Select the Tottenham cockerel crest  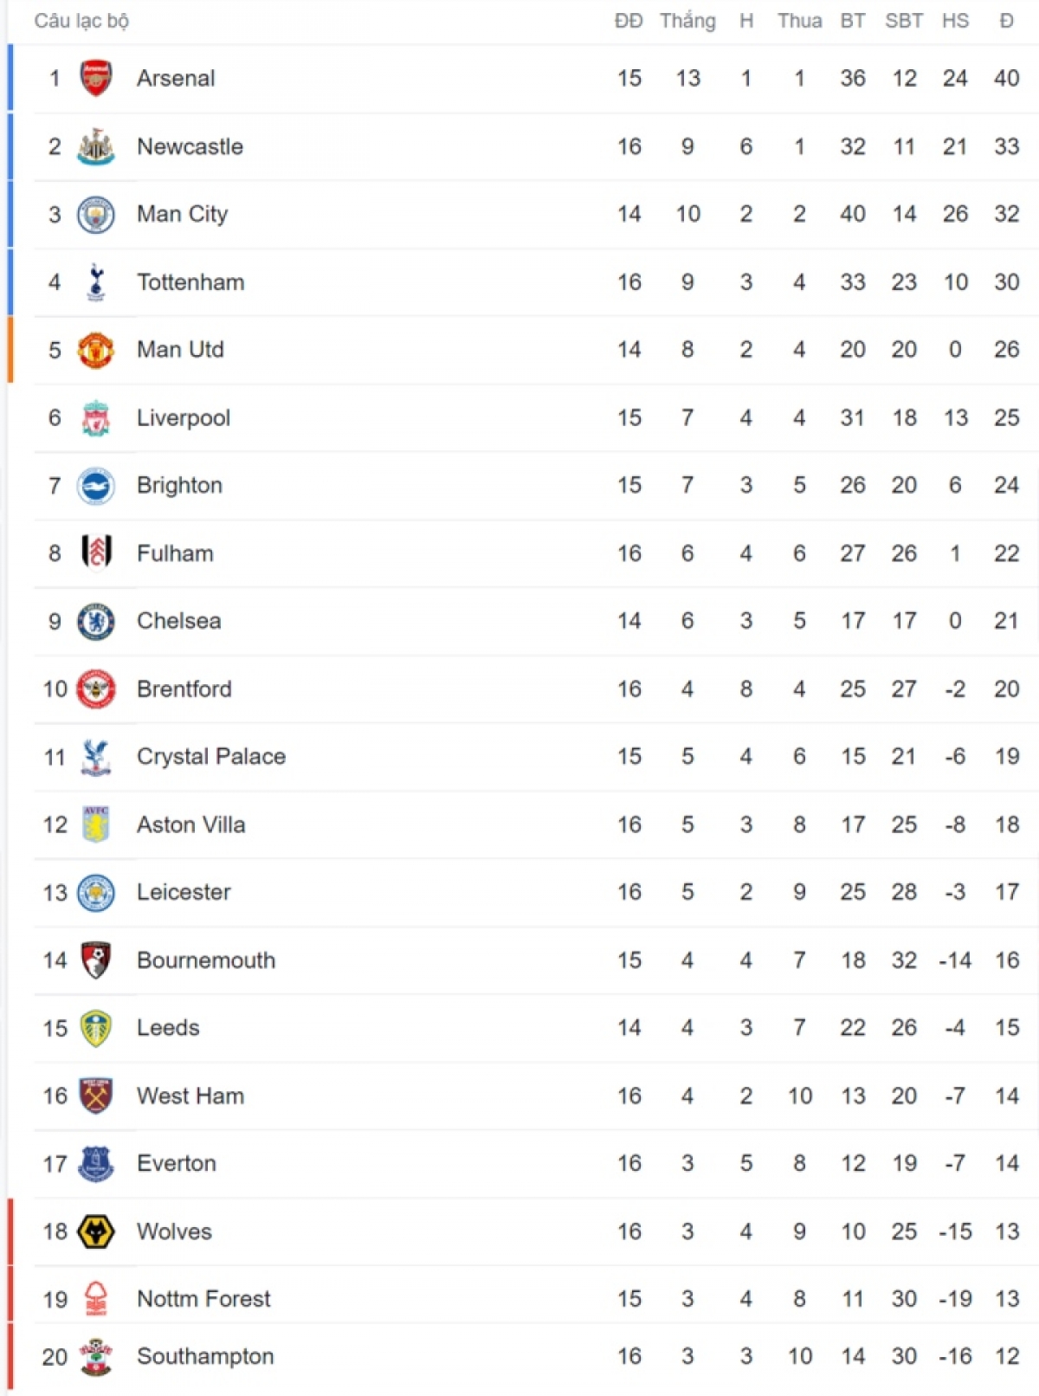[96, 282]
